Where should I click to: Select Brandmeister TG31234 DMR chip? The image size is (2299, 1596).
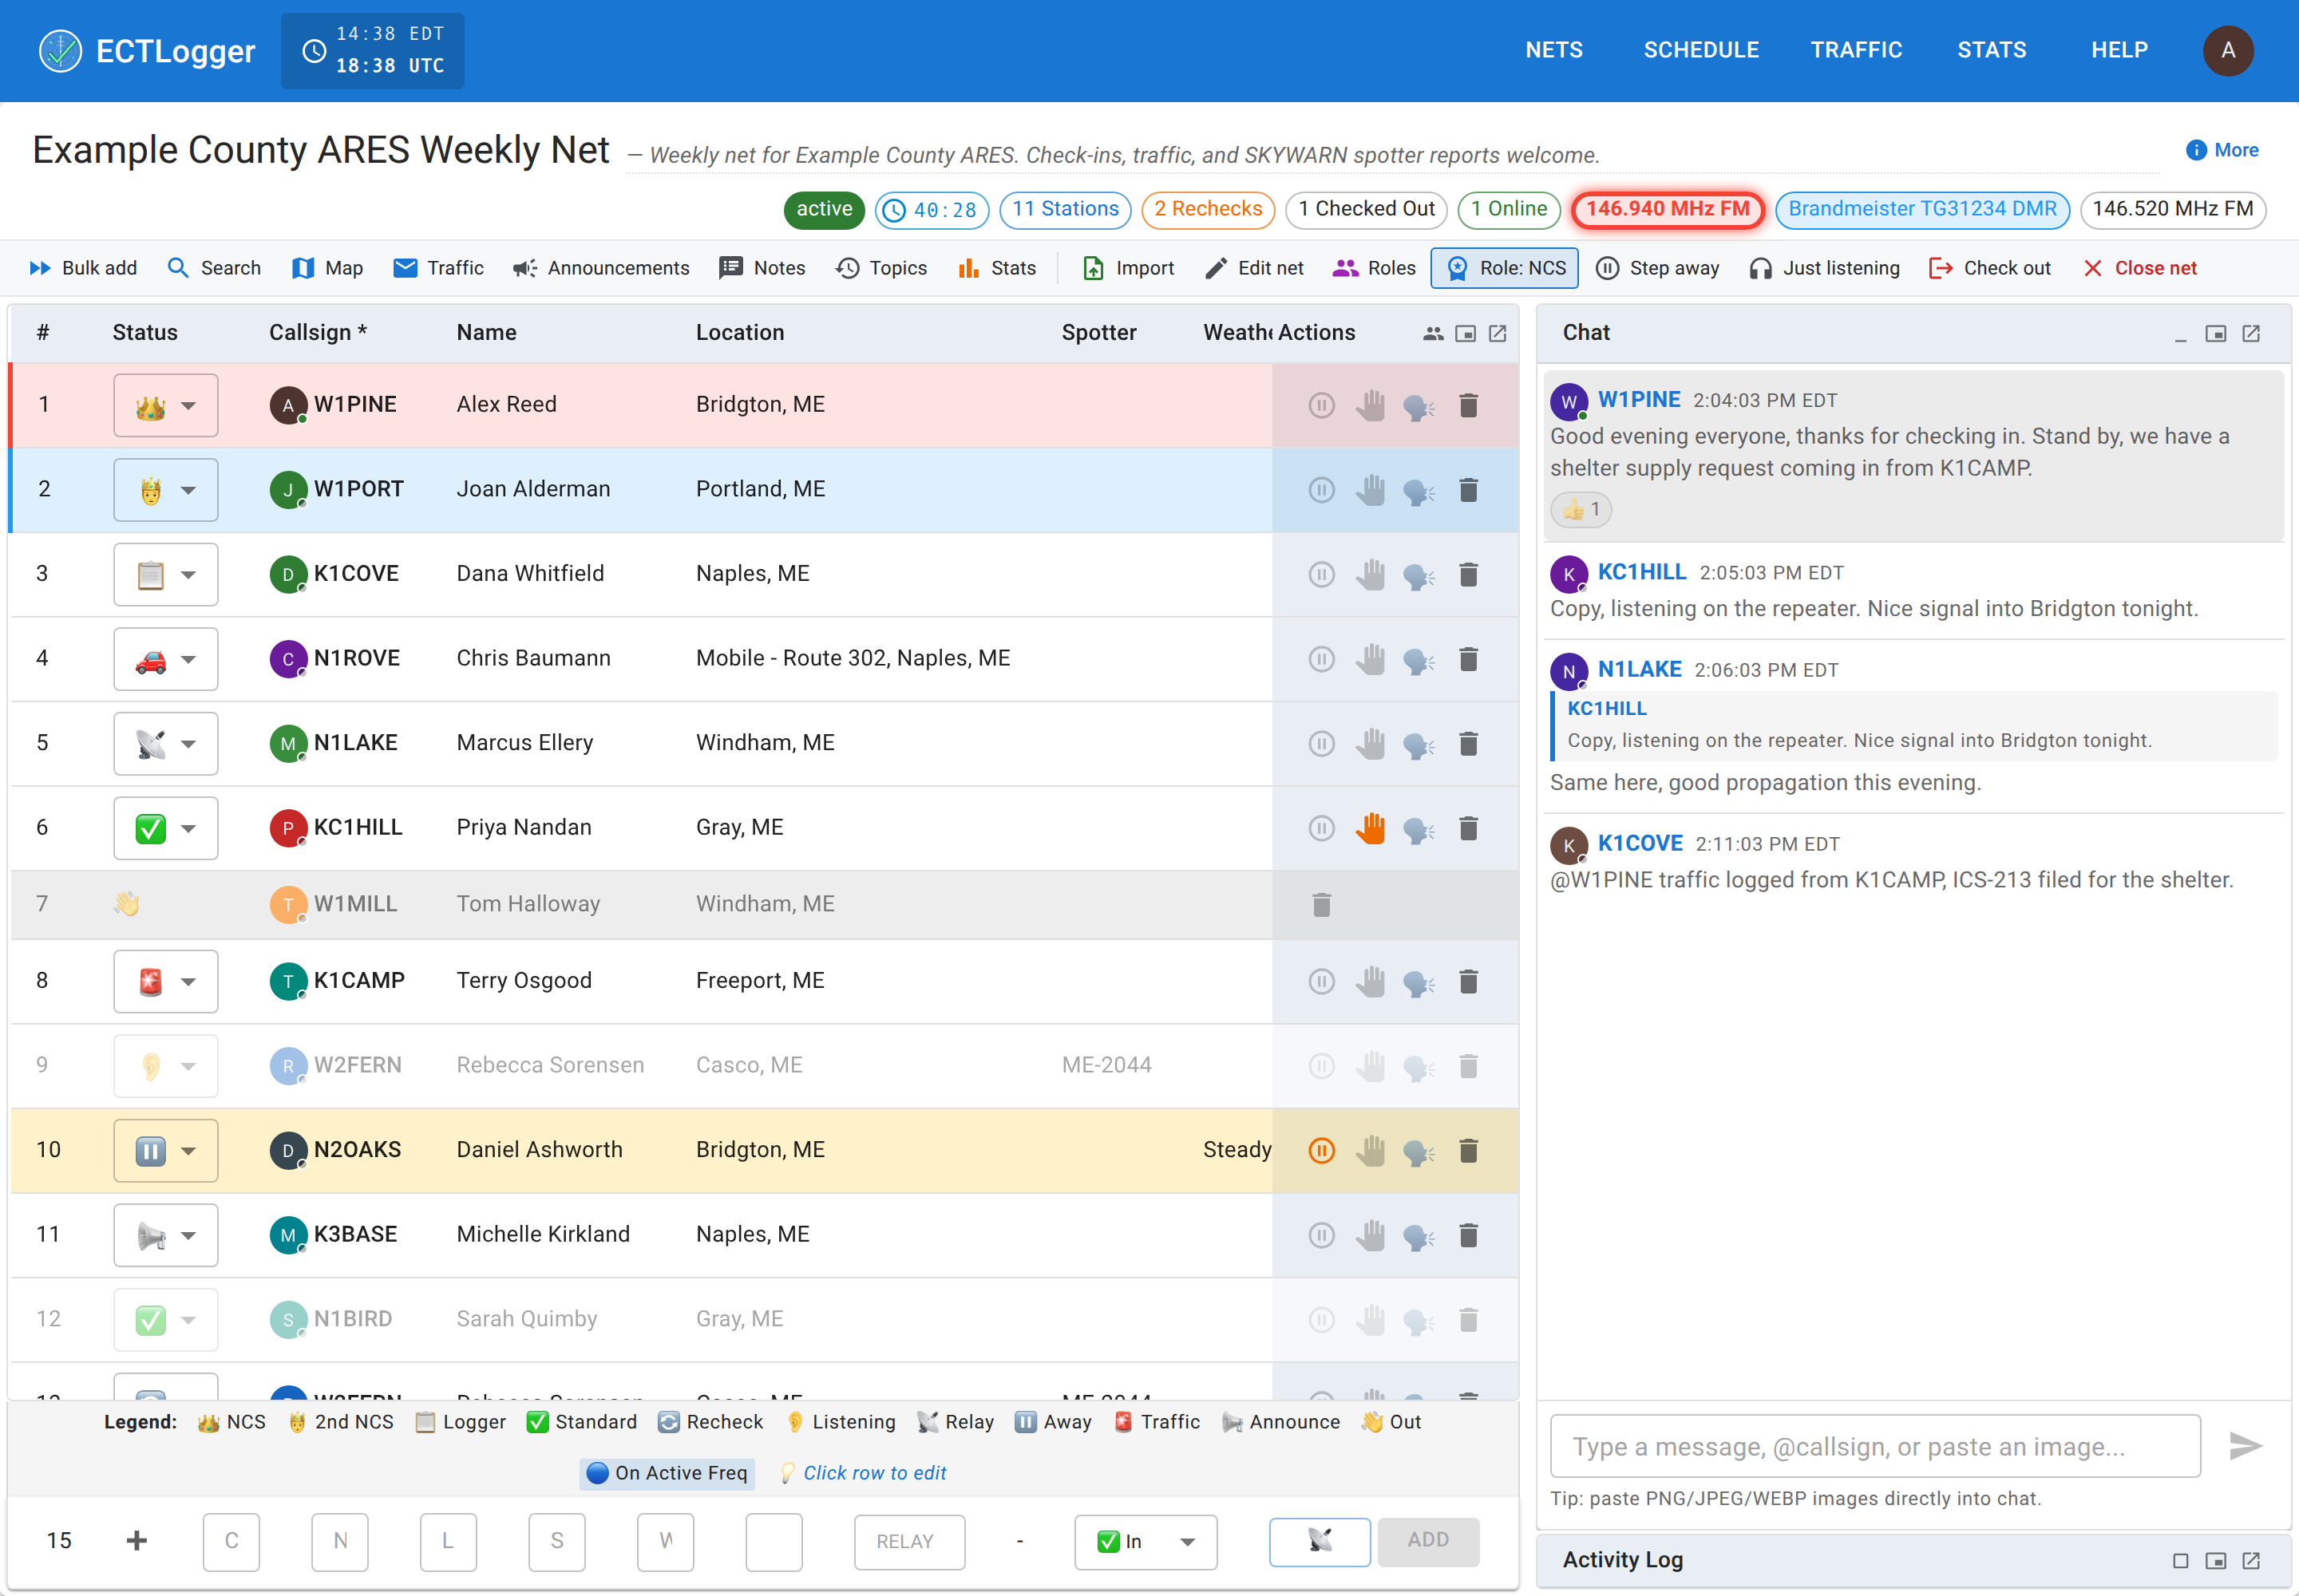point(1922,209)
